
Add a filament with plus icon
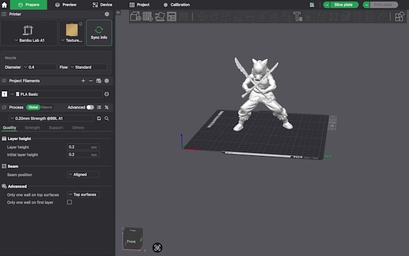(x=83, y=81)
